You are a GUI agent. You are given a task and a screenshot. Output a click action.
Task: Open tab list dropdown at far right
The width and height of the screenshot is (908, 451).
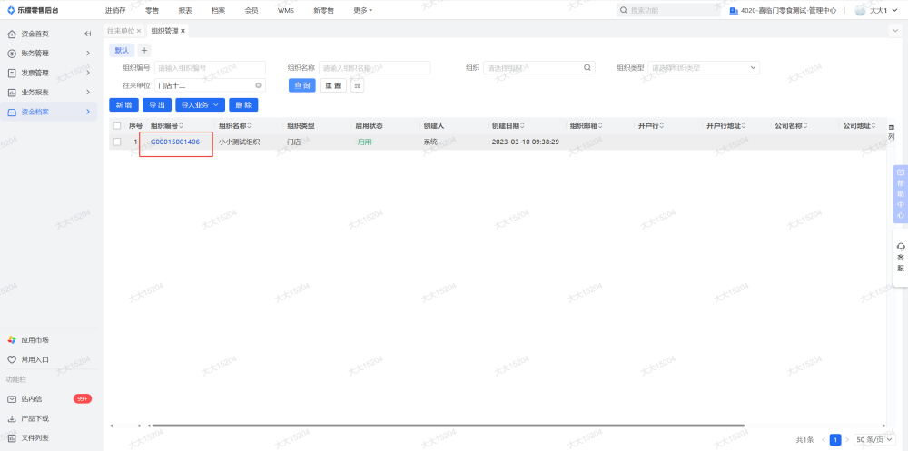click(x=896, y=31)
